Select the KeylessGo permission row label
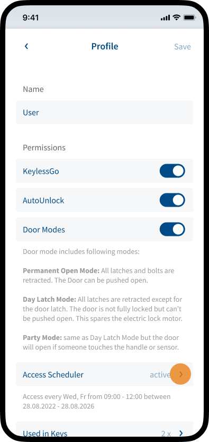The image size is (209, 442). [41, 171]
